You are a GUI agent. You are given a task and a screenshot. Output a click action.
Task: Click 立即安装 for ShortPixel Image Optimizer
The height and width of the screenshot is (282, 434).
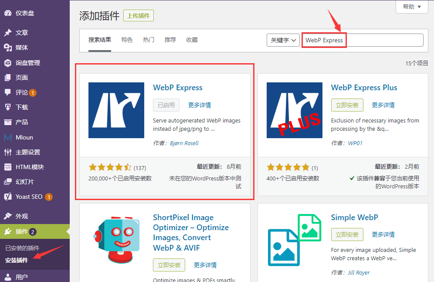point(169,265)
